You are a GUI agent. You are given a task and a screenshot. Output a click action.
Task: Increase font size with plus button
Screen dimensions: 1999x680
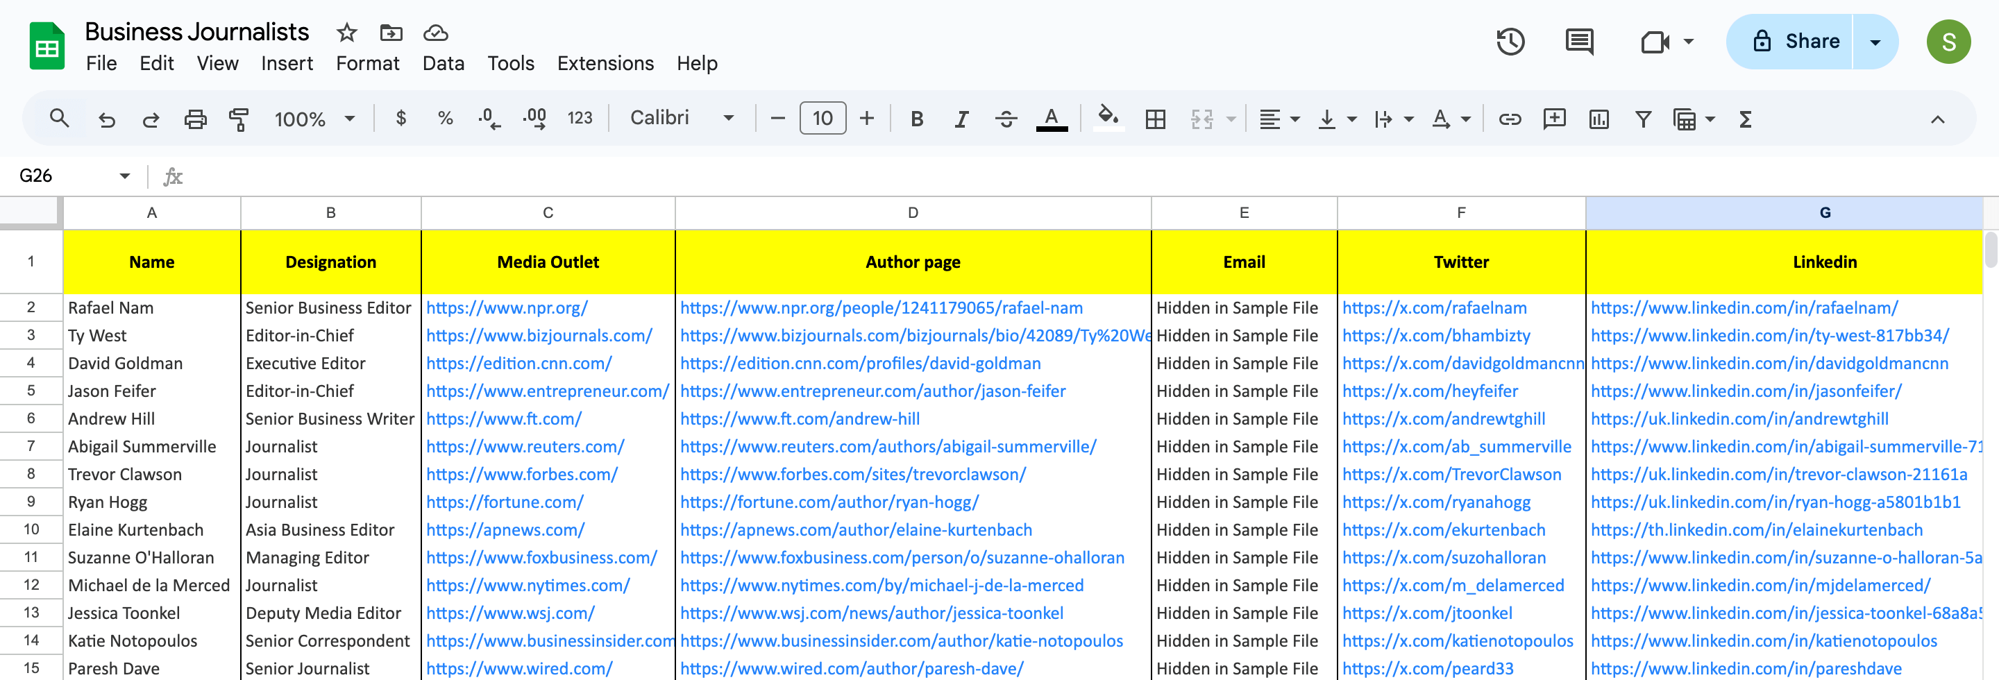click(867, 119)
